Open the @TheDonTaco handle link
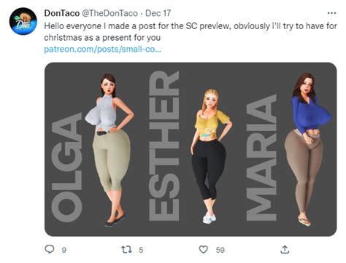Viewport: 346px width, 263px height. tap(109, 13)
